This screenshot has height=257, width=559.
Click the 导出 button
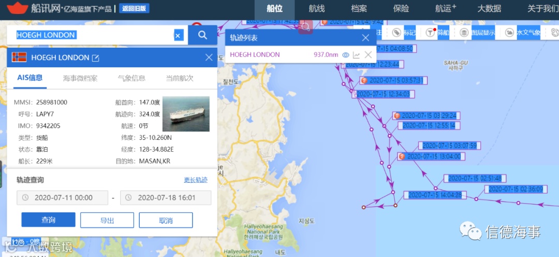click(x=107, y=220)
